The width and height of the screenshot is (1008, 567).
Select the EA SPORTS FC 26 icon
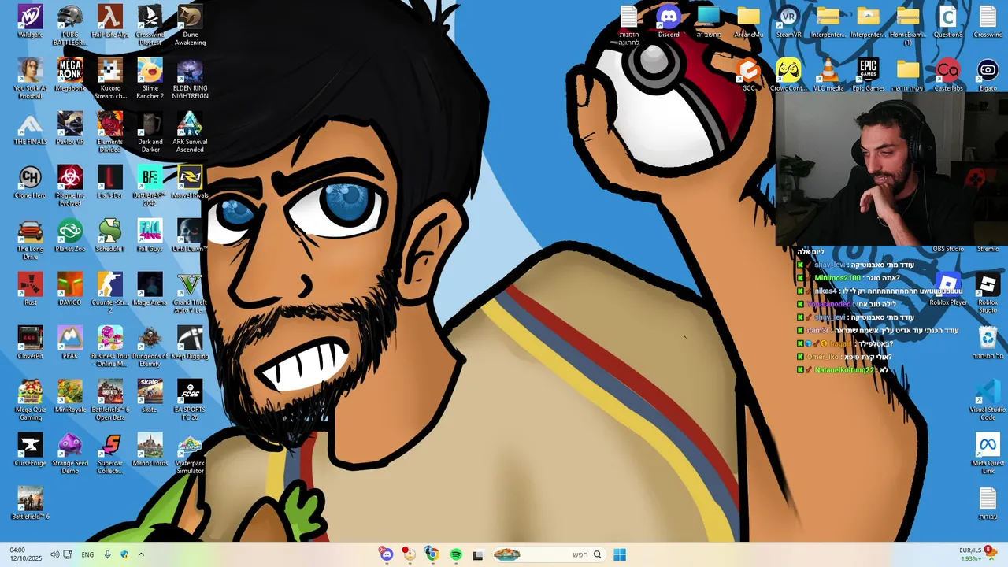(x=190, y=399)
